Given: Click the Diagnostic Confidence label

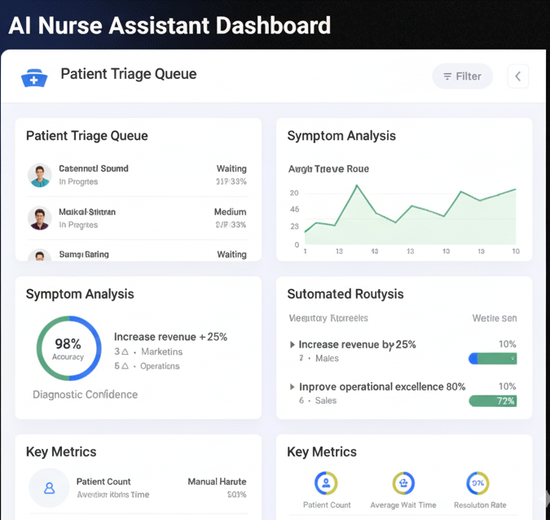Looking at the screenshot, I should pos(85,395).
